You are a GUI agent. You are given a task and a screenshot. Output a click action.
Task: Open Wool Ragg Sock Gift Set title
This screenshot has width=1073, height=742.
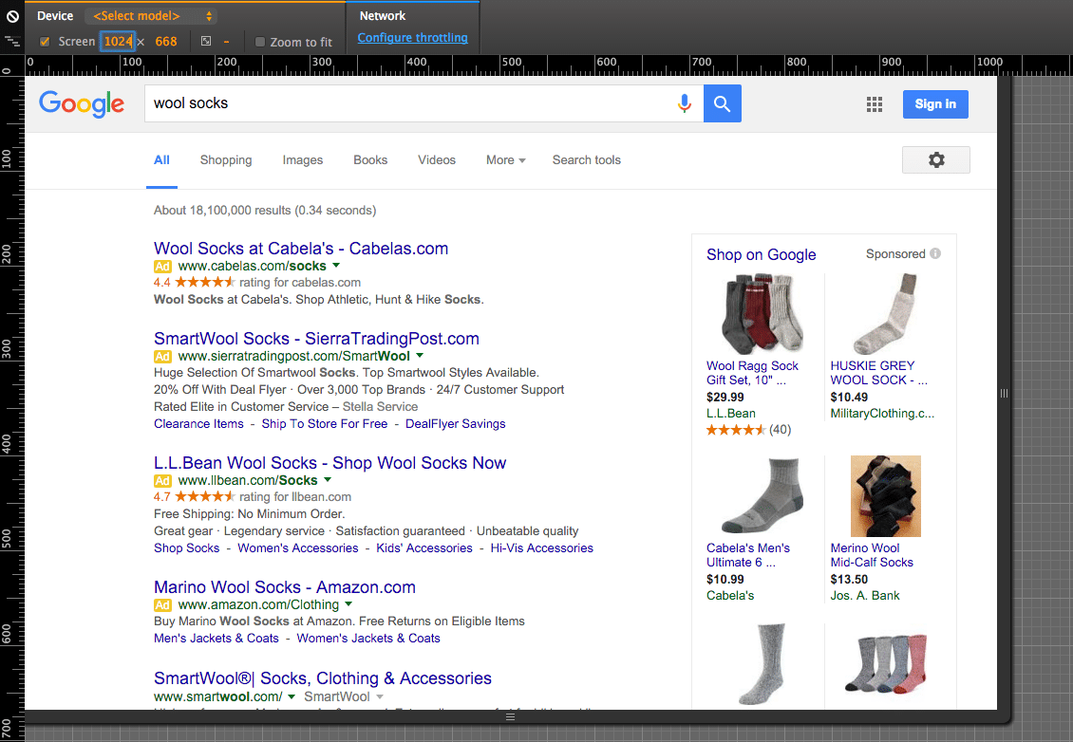tap(752, 374)
